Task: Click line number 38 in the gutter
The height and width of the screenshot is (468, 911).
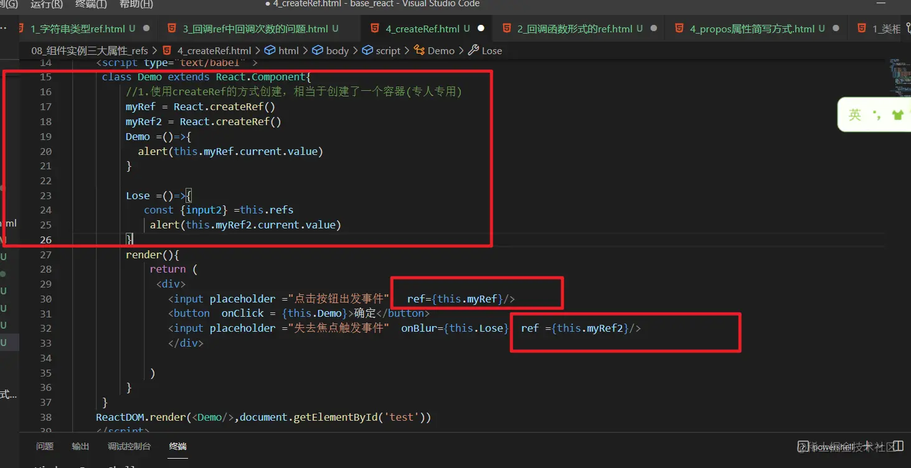Action: [x=45, y=417]
